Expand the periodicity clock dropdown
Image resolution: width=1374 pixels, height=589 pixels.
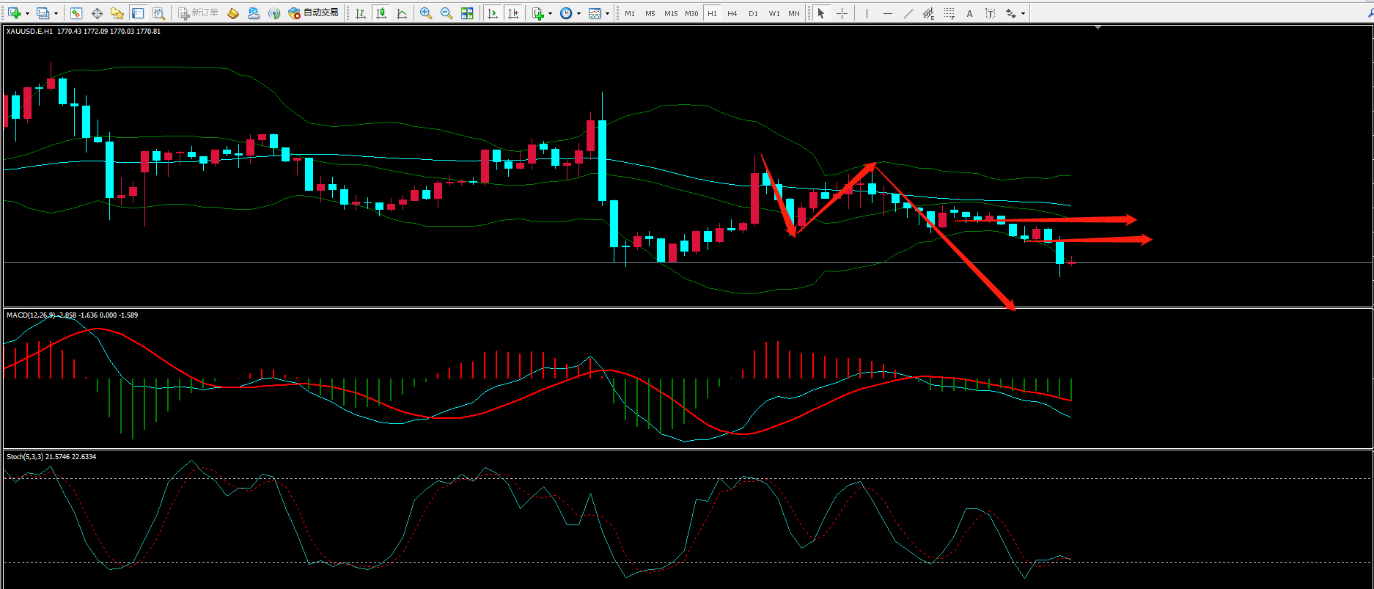click(x=578, y=13)
